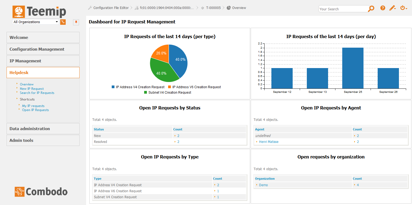
Task: Click the pencil edit dashboard icon
Action: 392,8
